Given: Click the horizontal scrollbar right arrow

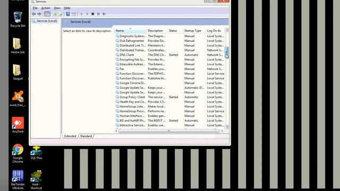Looking at the screenshot, I should coord(222,131).
